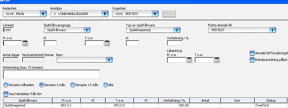This screenshot has width=288, height=108.
Task: Click the T o m table column header
Action: tap(120, 100)
